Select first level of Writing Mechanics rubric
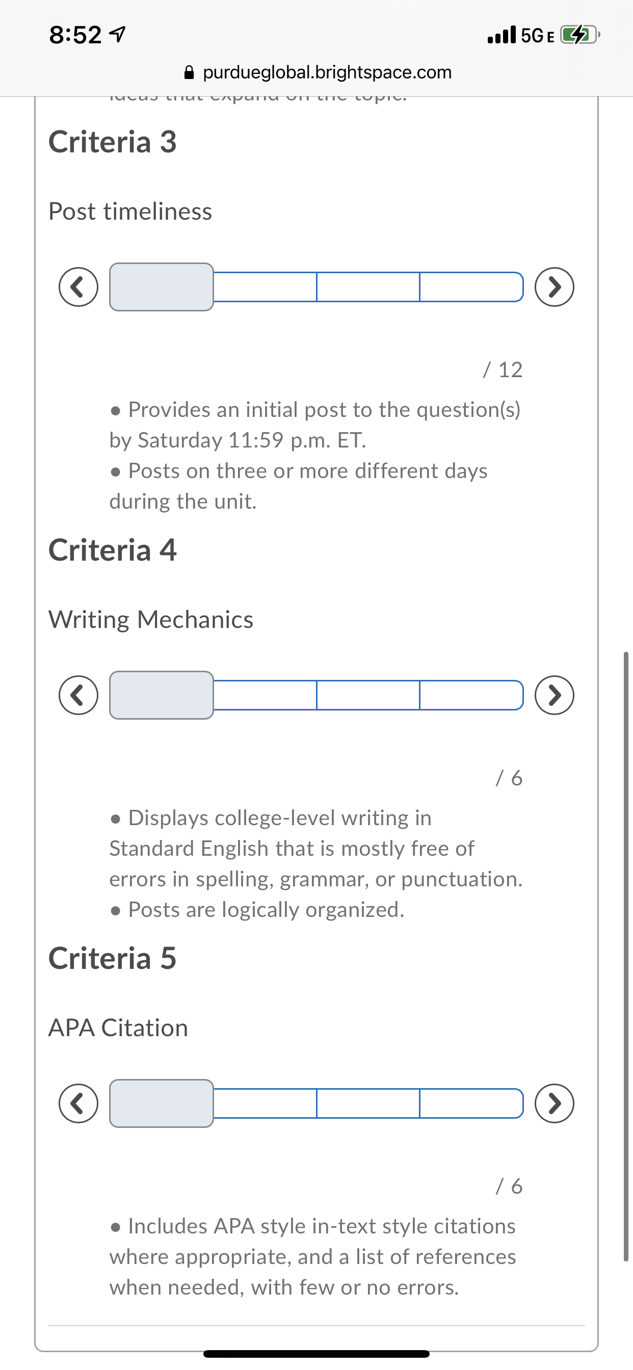This screenshot has width=633, height=1370. tap(161, 695)
